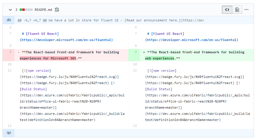Click left line number 11
The height and width of the screenshot is (140, 256).
9,70
